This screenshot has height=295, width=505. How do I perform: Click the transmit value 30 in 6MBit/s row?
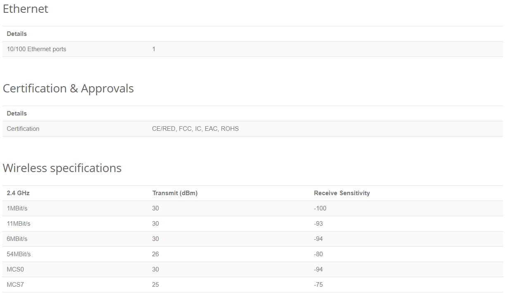[156, 239]
